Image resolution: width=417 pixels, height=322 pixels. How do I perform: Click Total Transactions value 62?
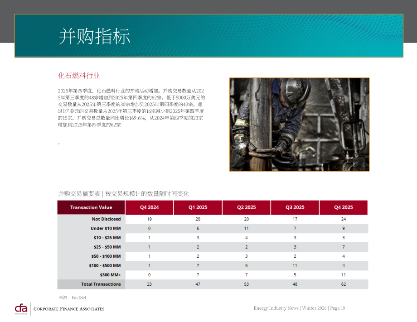[344, 284]
